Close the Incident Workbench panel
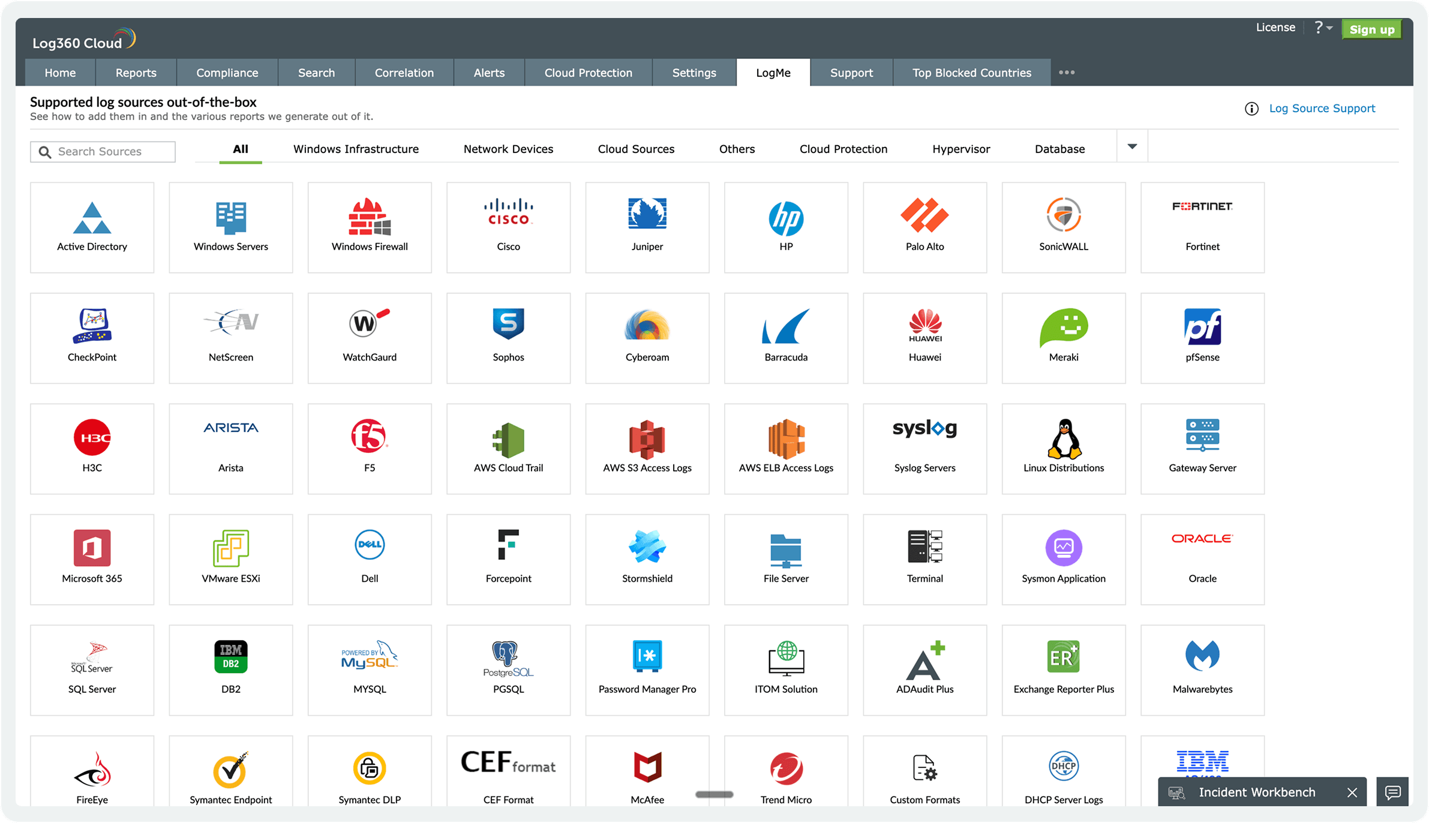Image resolution: width=1429 pixels, height=823 pixels. click(1352, 792)
